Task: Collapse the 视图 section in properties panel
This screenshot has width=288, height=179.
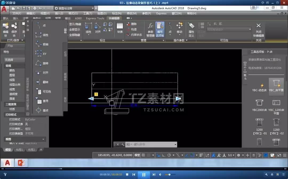Action: coord(43,139)
